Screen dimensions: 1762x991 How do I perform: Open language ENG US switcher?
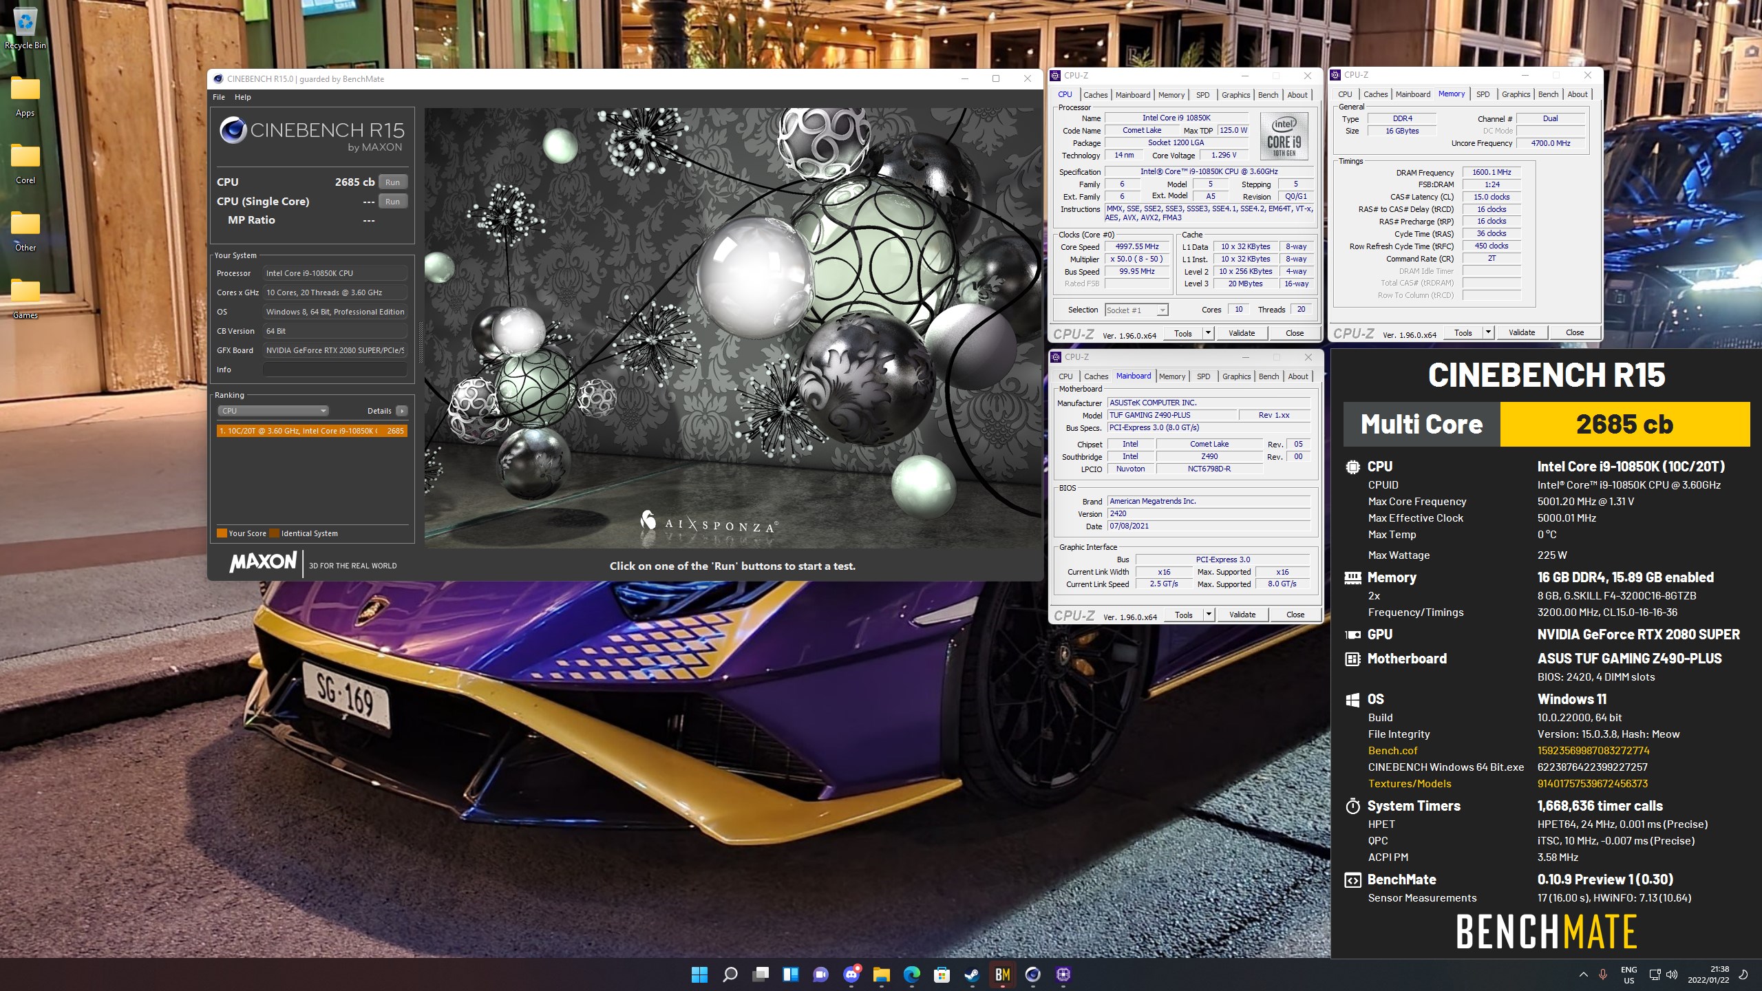coord(1628,974)
